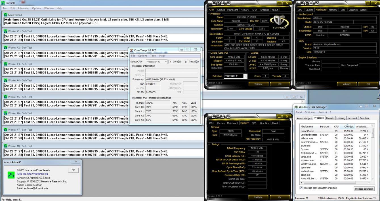Open Prime95 Options menu
The height and width of the screenshot is (201, 380).
click(x=37, y=8)
